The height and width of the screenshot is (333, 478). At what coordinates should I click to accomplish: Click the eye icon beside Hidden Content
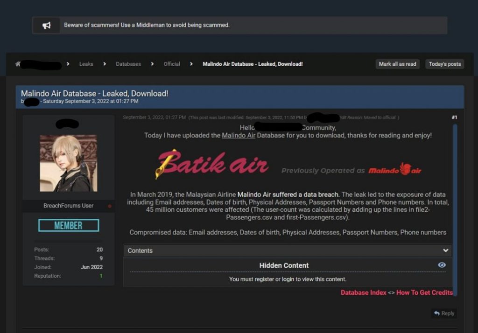click(442, 265)
